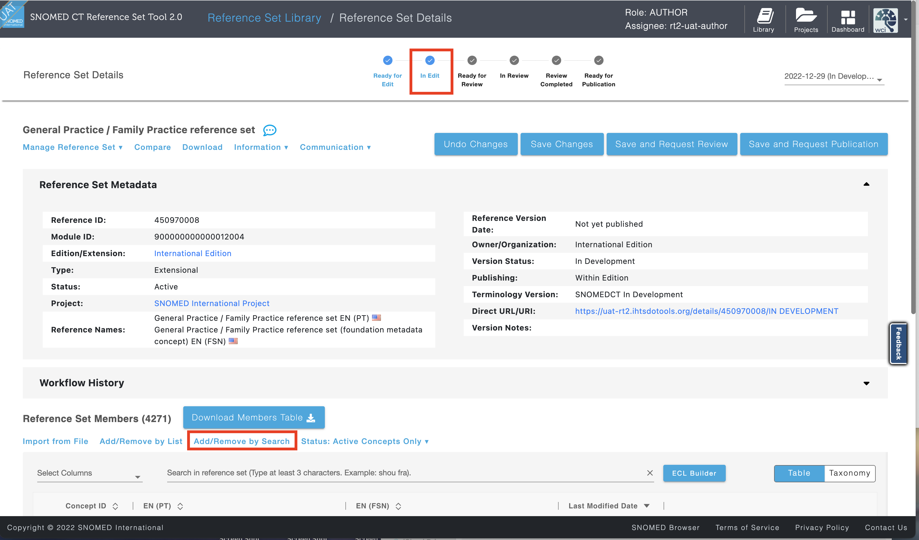Clear the reference set search with the X

(649, 473)
